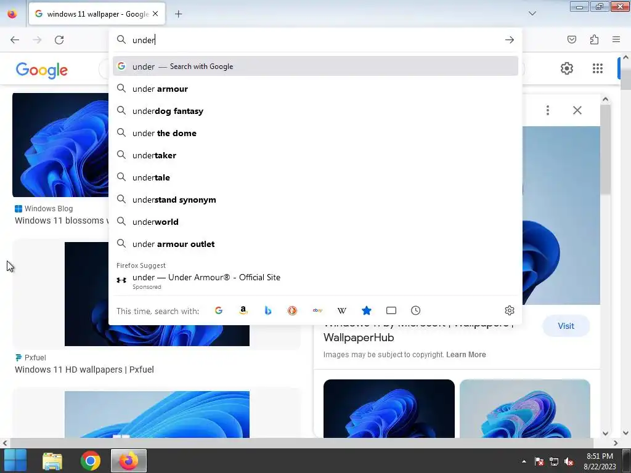Search this time with Bing
This screenshot has width=631, height=473.
[267, 310]
